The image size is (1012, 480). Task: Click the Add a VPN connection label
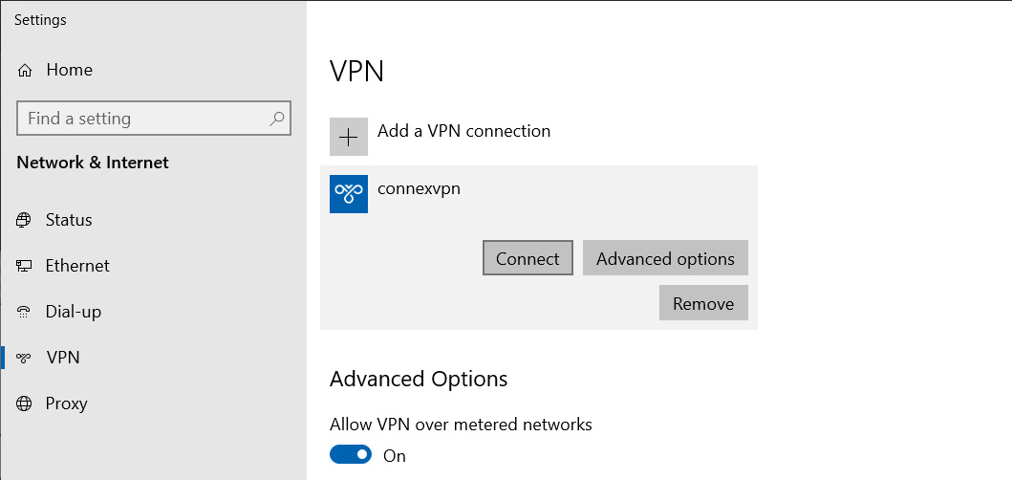tap(463, 131)
